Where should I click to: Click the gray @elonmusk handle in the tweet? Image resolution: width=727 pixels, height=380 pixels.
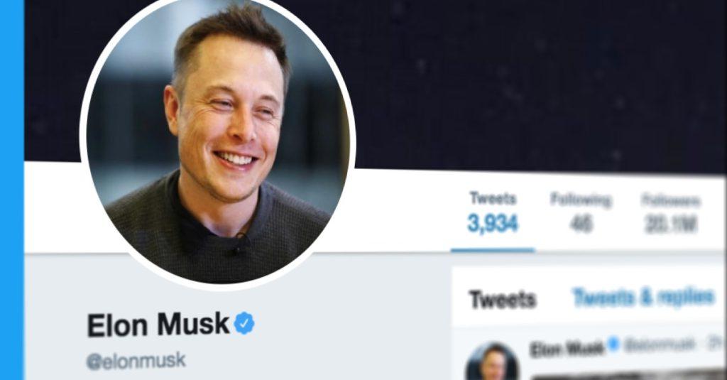click(659, 344)
